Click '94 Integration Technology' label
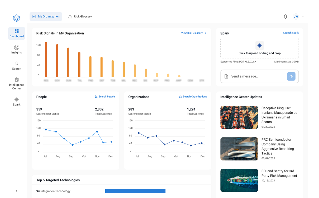Viewport: 319px width, 198px height. (x=53, y=191)
